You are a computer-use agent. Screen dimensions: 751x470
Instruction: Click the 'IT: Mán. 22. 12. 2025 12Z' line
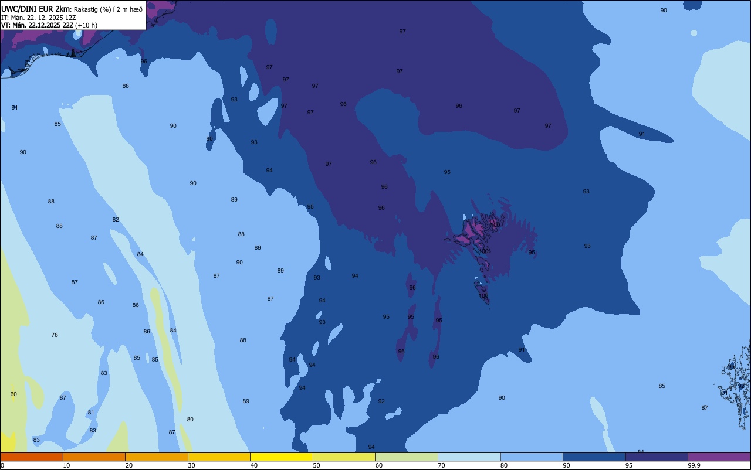[38, 18]
